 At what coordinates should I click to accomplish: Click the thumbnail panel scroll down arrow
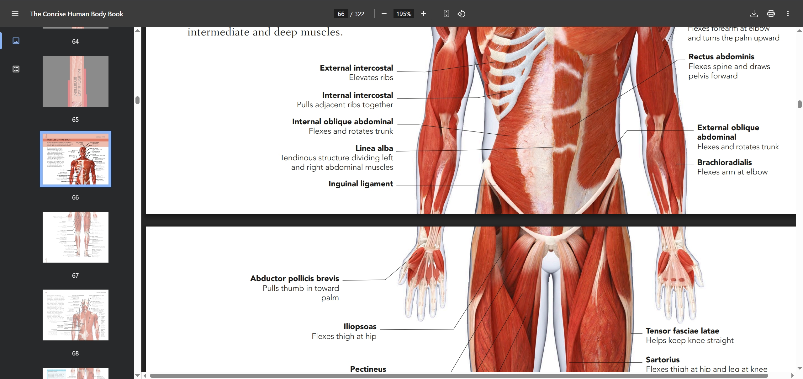point(137,375)
